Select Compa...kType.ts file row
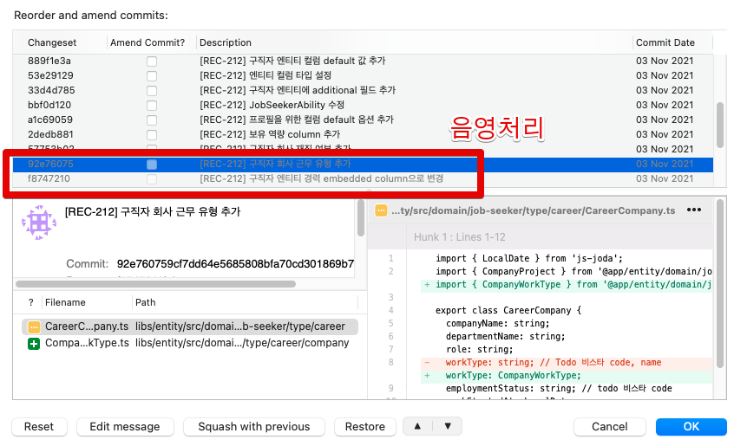 tap(190, 343)
